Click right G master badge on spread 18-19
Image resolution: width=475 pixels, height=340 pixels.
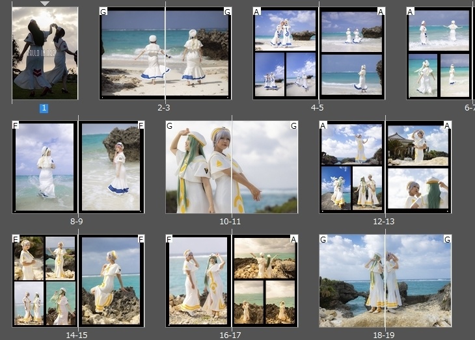coord(447,239)
